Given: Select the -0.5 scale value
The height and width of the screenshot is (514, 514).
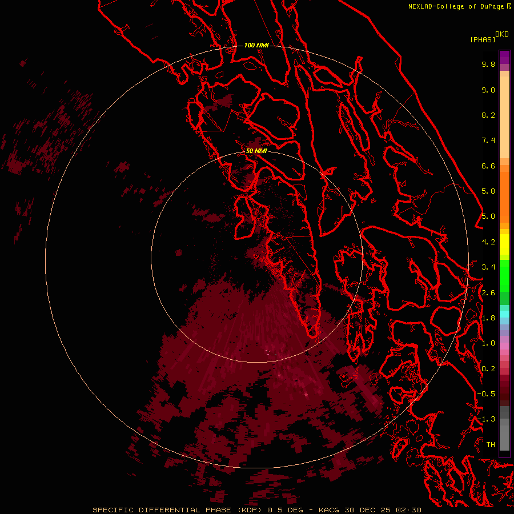Looking at the screenshot, I should (486, 394).
